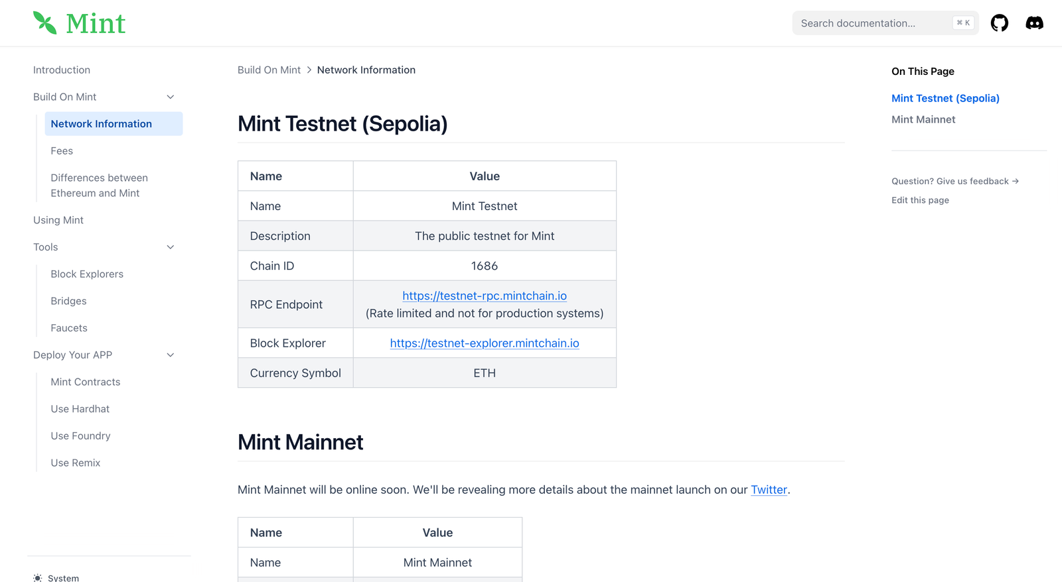Click the Build On Mint breadcrumb
Screen dimensions: 1062x582
[269, 70]
